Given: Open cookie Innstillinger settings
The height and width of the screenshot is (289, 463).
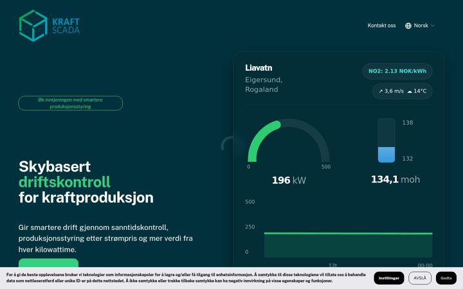Looking at the screenshot, I should click(x=389, y=278).
